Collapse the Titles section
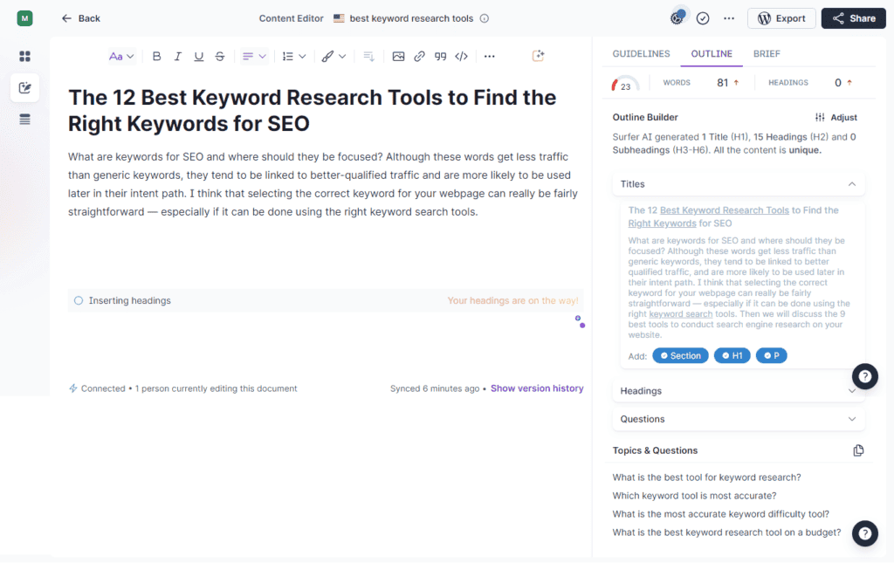This screenshot has height=563, width=894. [x=852, y=183]
